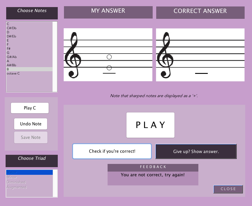
Task: Click Check if you're correct!
Action: coord(112,151)
